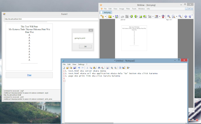
Task: Click XnView color adjustment icon
Action: pos(156,16)
